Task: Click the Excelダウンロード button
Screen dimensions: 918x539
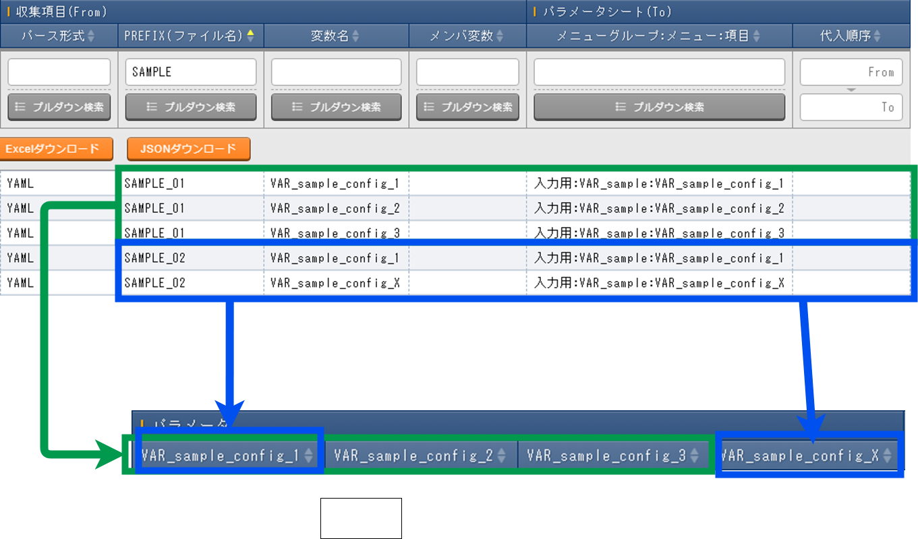Action: coord(52,149)
